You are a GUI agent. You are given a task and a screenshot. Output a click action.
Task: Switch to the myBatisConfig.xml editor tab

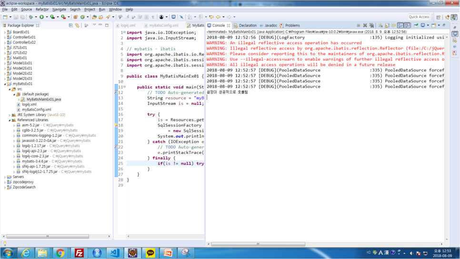(161, 26)
